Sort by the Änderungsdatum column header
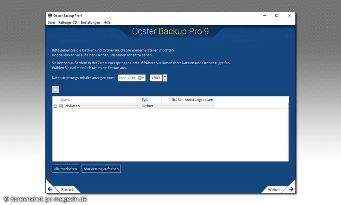 pos(199,100)
